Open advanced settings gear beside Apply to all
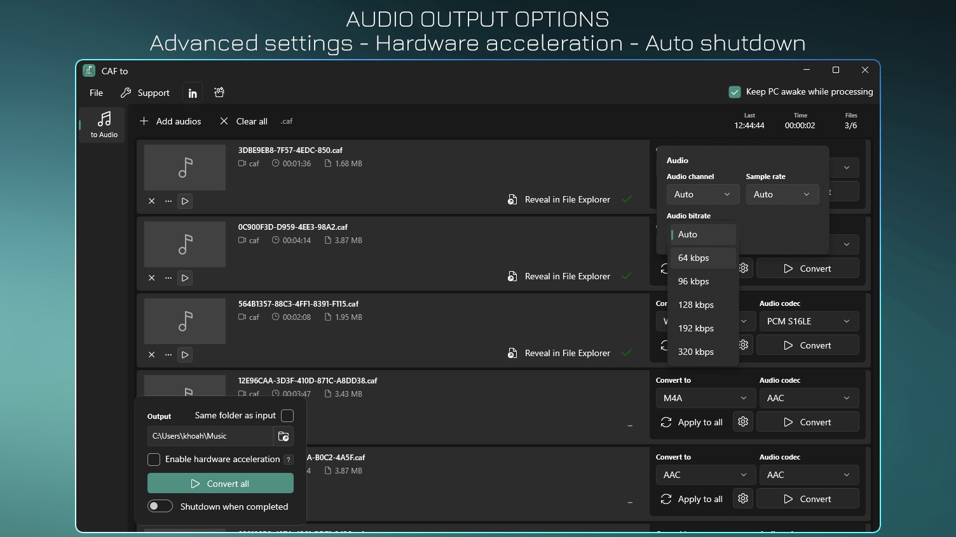 [742, 421]
